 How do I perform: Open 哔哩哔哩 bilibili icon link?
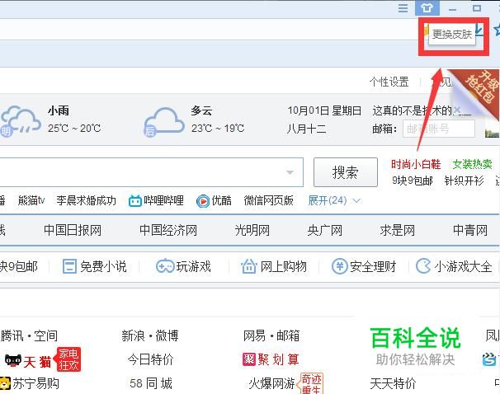(x=135, y=201)
